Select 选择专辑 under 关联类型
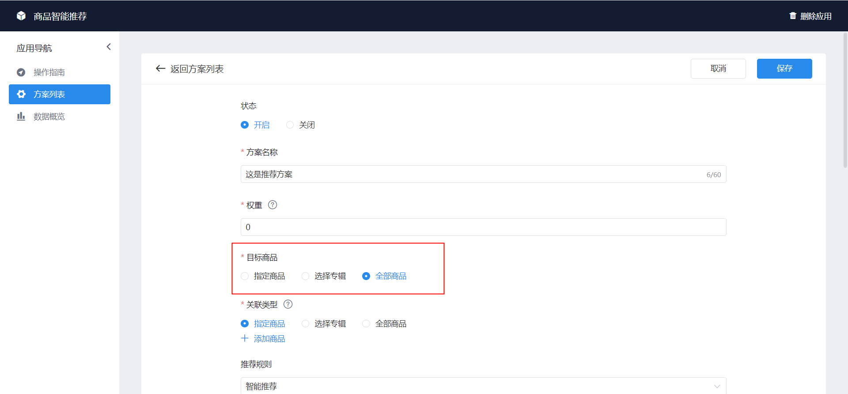Image resolution: width=848 pixels, height=394 pixels. pyautogui.click(x=305, y=324)
